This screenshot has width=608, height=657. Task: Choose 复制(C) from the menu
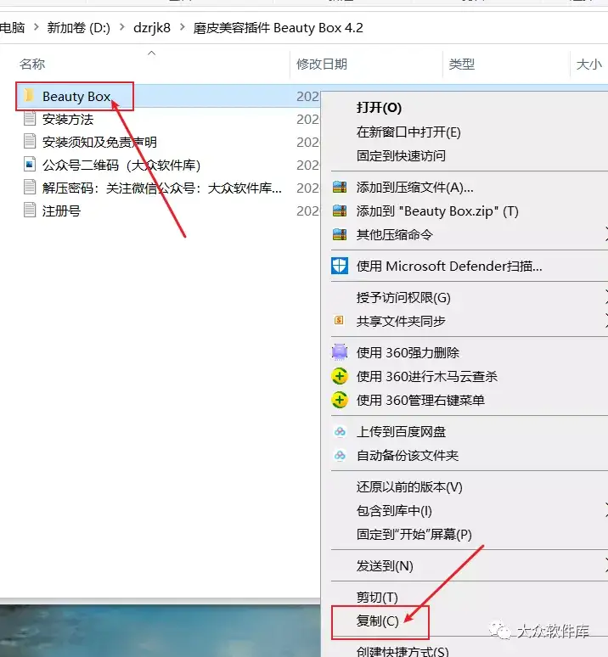378,620
